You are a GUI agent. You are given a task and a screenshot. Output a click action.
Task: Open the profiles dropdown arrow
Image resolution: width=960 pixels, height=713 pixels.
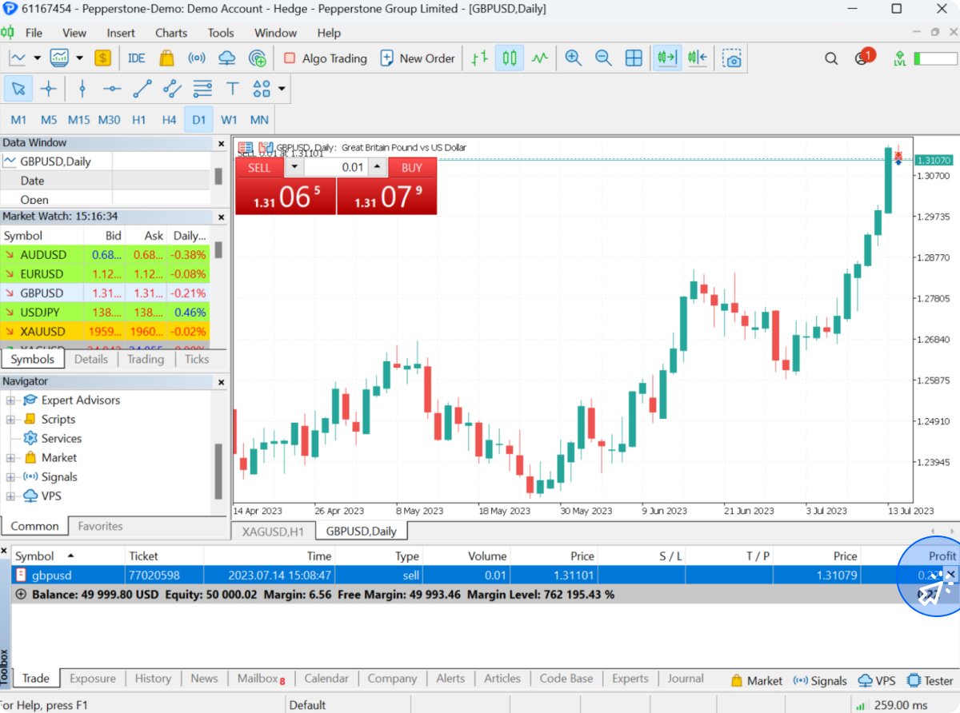[x=78, y=58]
